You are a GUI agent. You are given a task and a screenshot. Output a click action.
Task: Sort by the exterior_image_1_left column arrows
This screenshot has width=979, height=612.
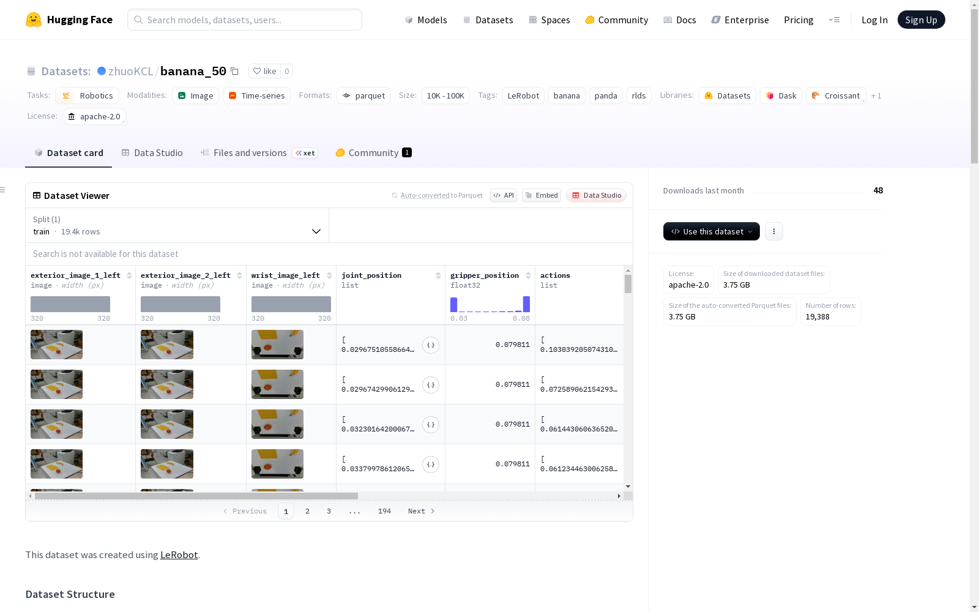tap(129, 275)
